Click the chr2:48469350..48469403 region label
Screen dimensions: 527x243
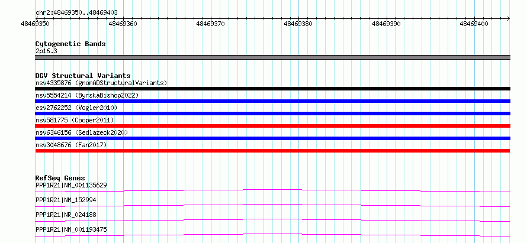click(76, 13)
